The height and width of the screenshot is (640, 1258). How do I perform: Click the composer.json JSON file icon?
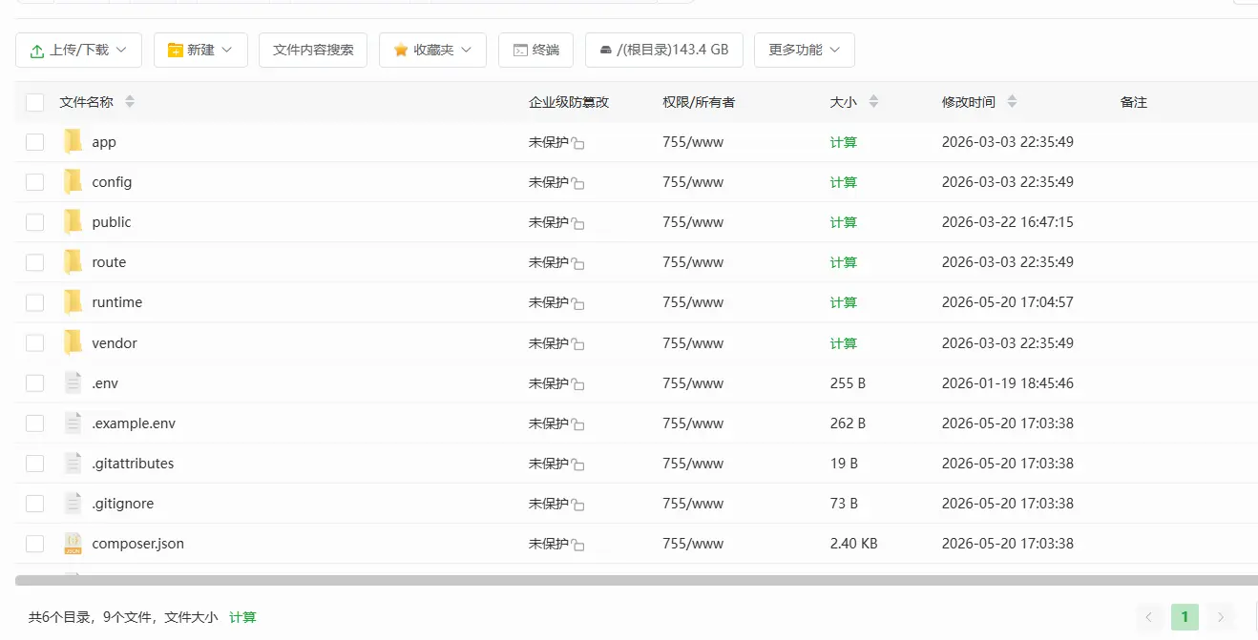73,543
